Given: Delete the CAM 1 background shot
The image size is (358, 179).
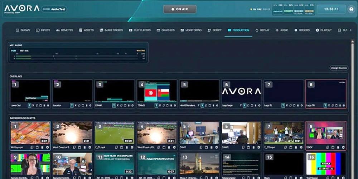Looking at the screenshot, I should click(212, 147).
